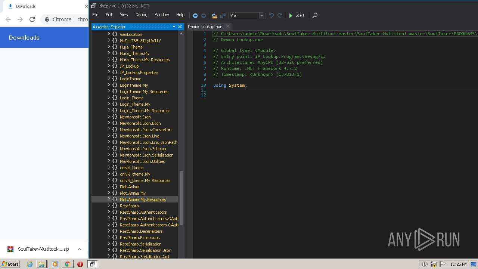Image resolution: width=478 pixels, height=269 pixels.
Task: Select Plot.Anima.My.Resources in the tree
Action: pos(143,200)
